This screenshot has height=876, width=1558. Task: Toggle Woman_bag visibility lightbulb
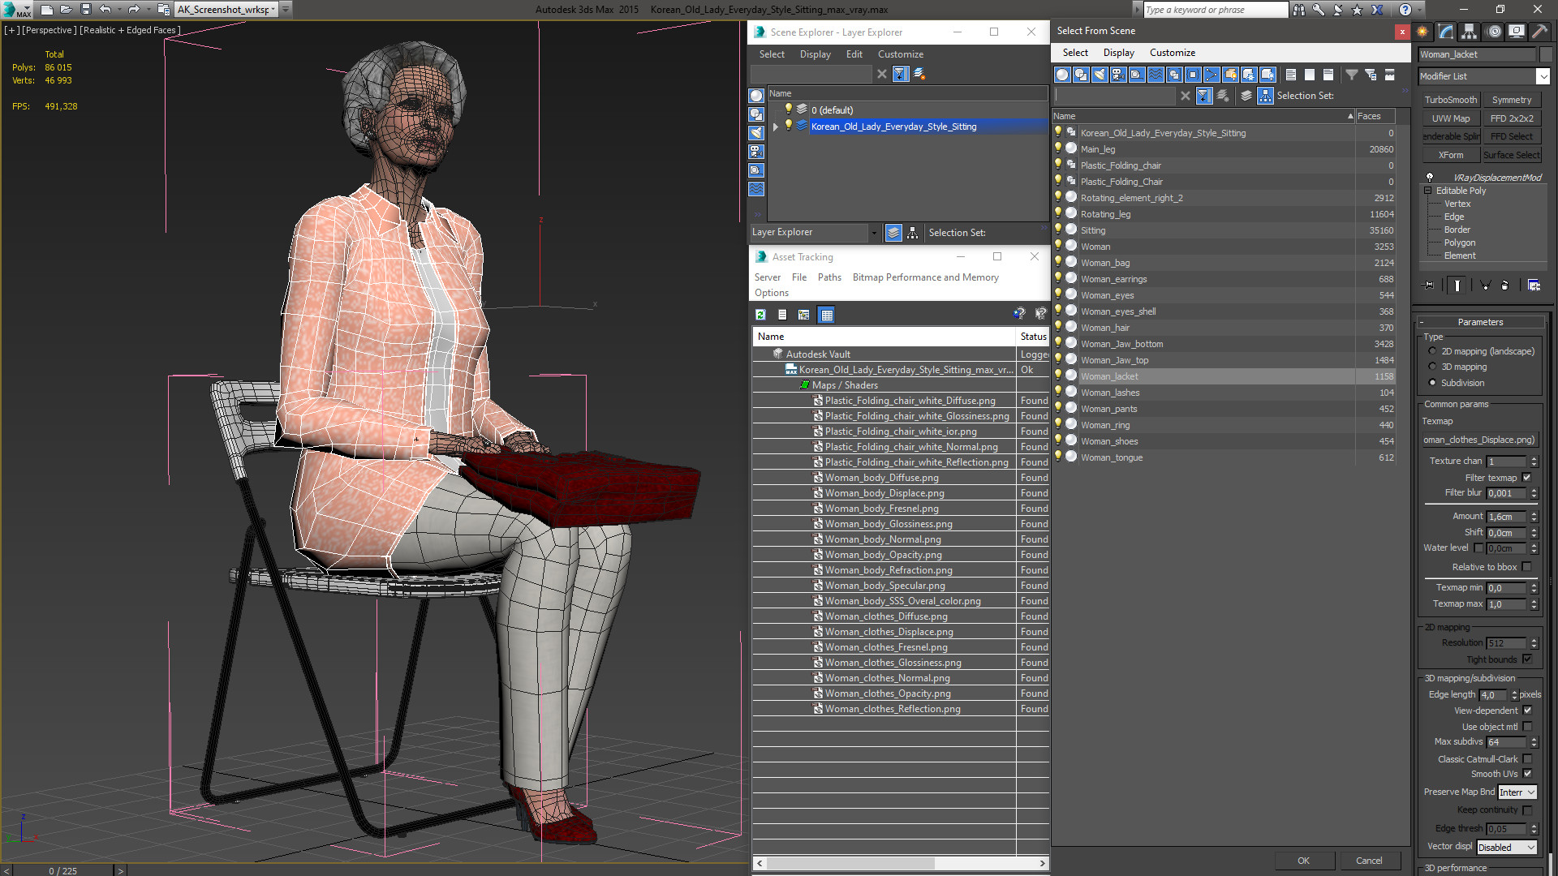coord(1057,262)
